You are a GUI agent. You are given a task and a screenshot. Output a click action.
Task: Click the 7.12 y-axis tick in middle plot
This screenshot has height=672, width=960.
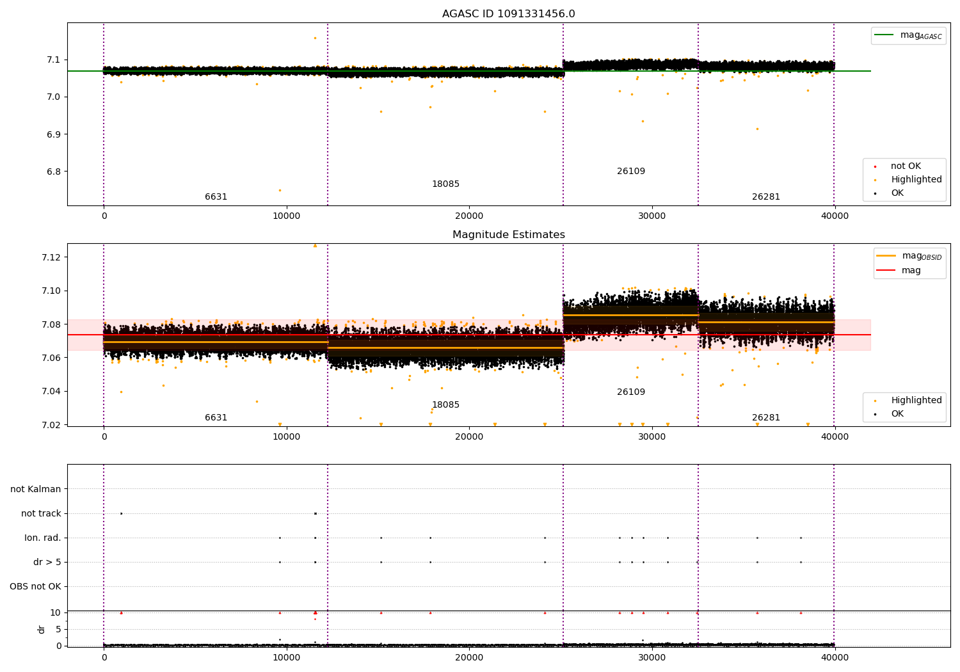52,257
